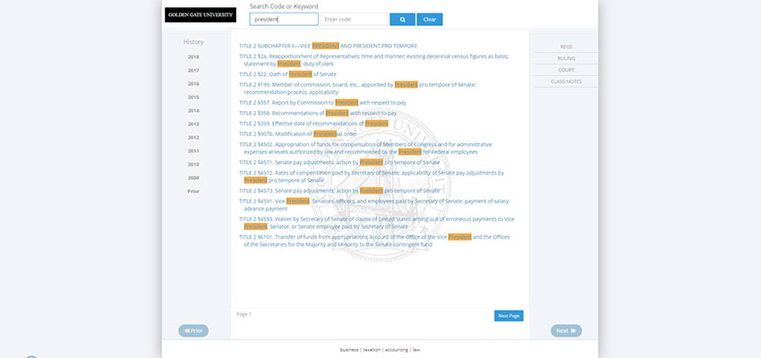Screen dimensions: 761x358
Task: Open Title 2 §199 Member of commission result
Action: point(357,89)
